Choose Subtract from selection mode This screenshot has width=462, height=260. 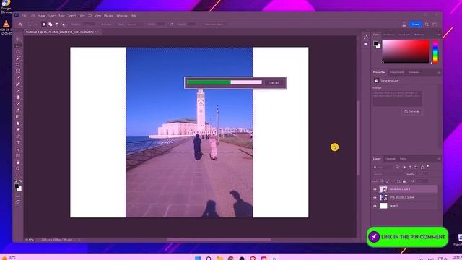(x=56, y=25)
